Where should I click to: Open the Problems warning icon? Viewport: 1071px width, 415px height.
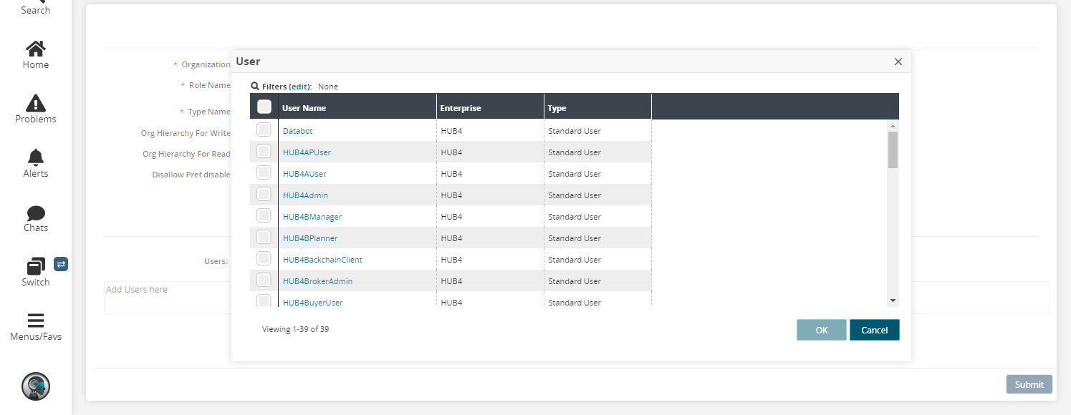35,103
